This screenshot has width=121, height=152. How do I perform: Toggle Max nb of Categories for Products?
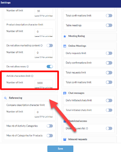click(50, 135)
